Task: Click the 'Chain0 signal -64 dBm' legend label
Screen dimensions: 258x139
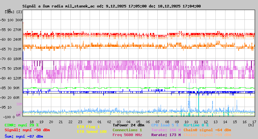Action: coord(207,130)
